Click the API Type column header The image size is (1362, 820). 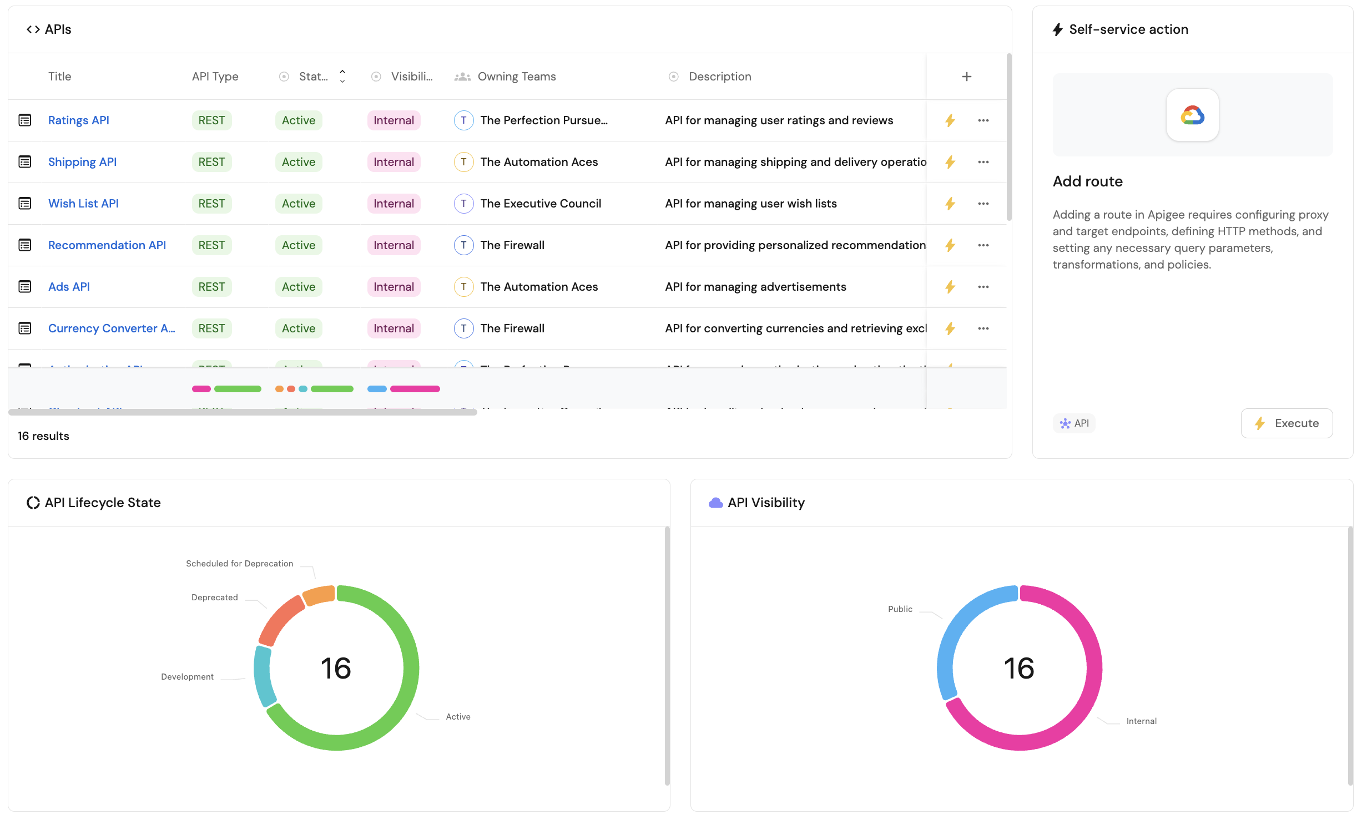215,77
